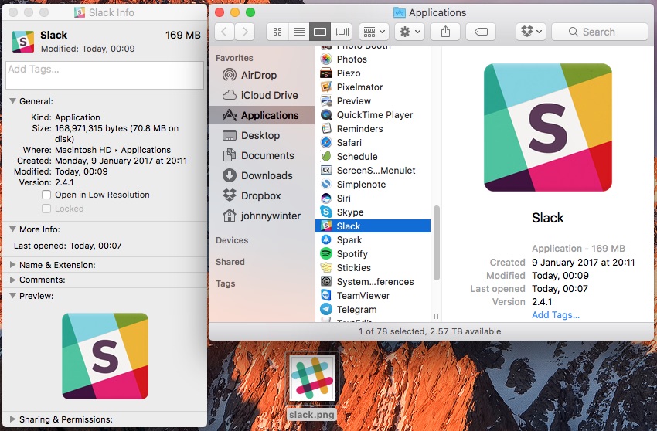Select the Skype app icon
The height and width of the screenshot is (431, 657).
326,212
